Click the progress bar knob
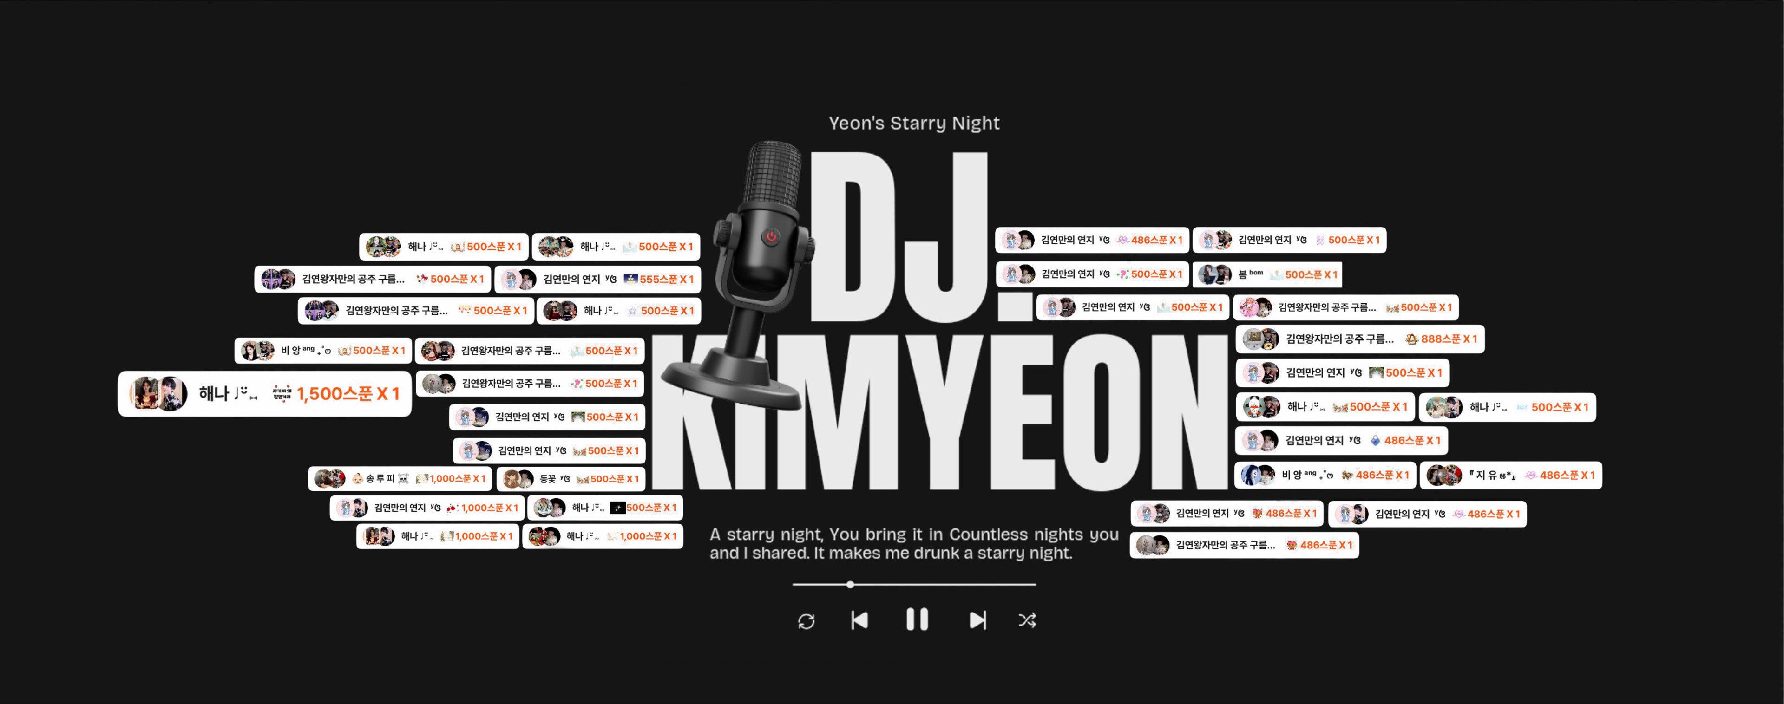Image resolution: width=1784 pixels, height=704 pixels. (x=850, y=584)
